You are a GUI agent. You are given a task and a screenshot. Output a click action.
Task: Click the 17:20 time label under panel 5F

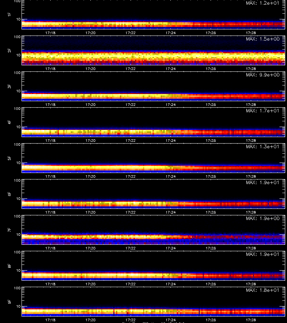coord(90,176)
